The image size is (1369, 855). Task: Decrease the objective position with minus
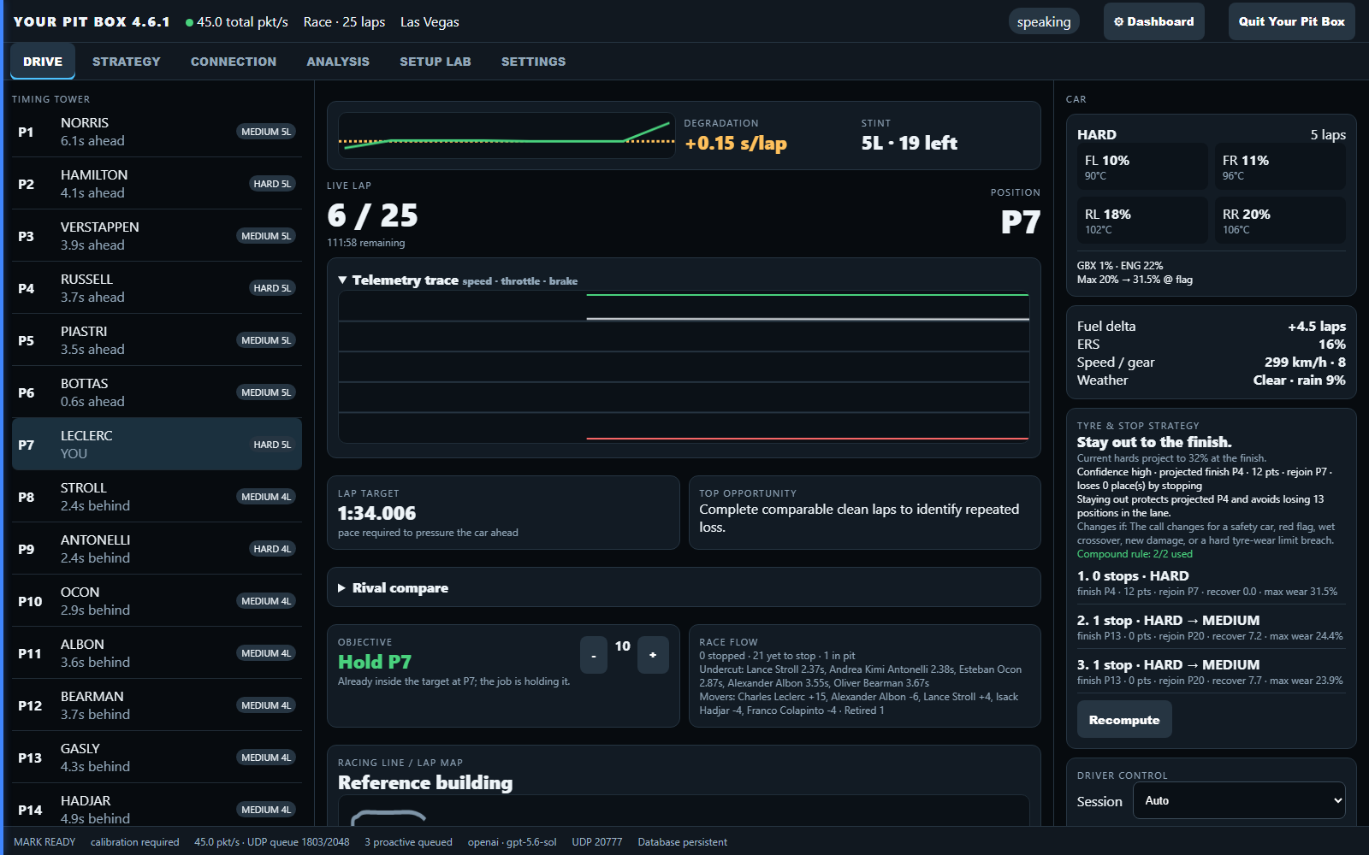click(x=594, y=655)
